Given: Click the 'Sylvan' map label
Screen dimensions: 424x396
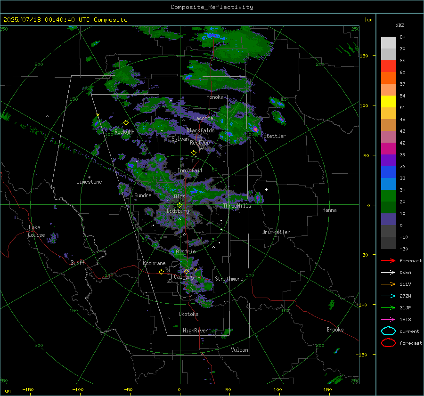Looking at the screenshot, I should [180, 139].
